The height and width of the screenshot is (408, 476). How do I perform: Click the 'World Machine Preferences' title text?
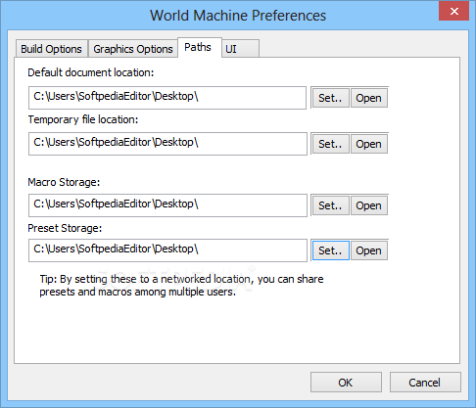click(238, 16)
